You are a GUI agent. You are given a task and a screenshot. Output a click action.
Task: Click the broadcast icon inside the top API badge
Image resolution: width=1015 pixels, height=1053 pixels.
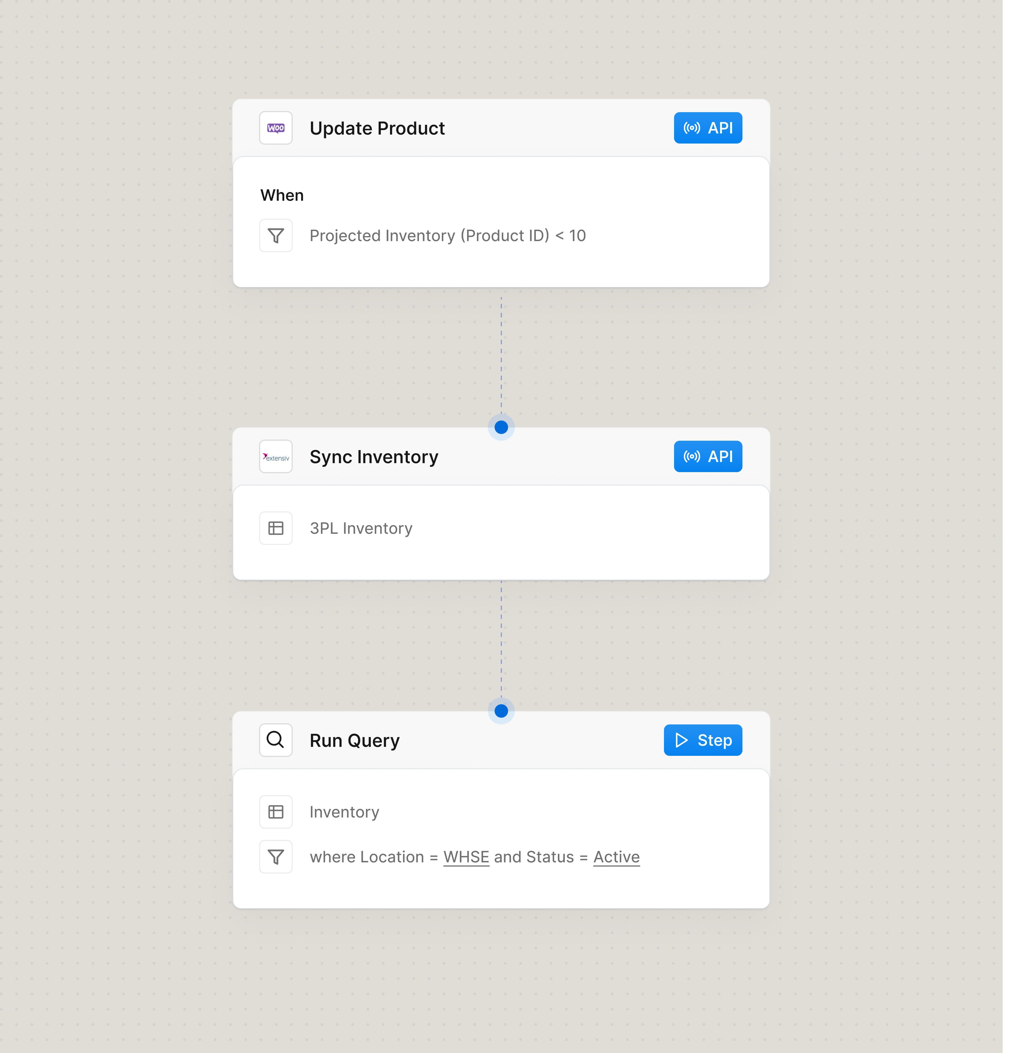pos(692,128)
